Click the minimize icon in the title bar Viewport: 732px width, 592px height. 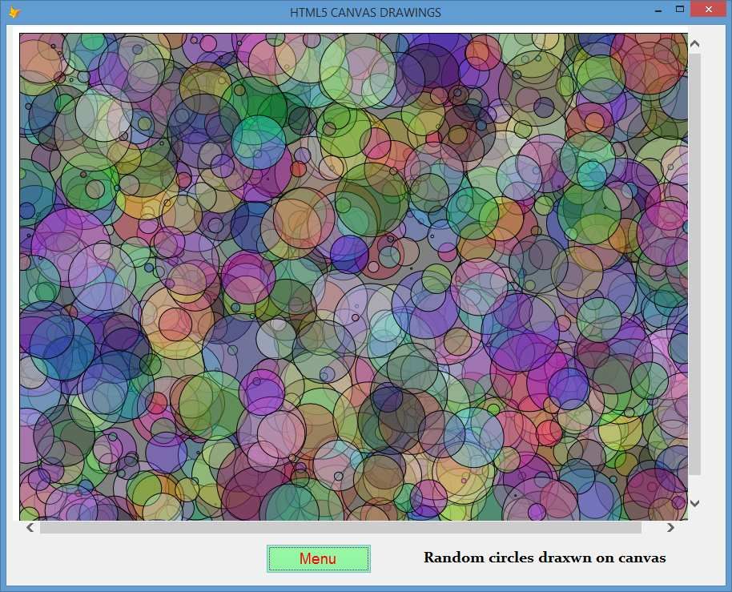tap(658, 10)
